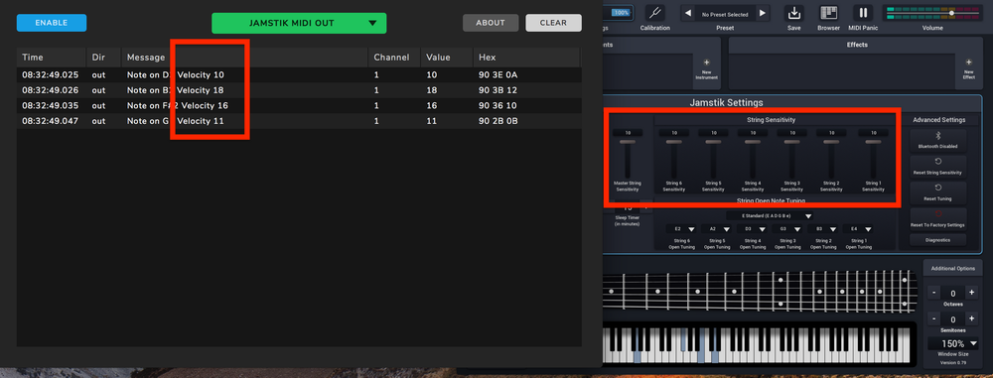Toggle the Bluetooth Disabled button
Image resolution: width=993 pixels, height=378 pixels.
(x=938, y=141)
